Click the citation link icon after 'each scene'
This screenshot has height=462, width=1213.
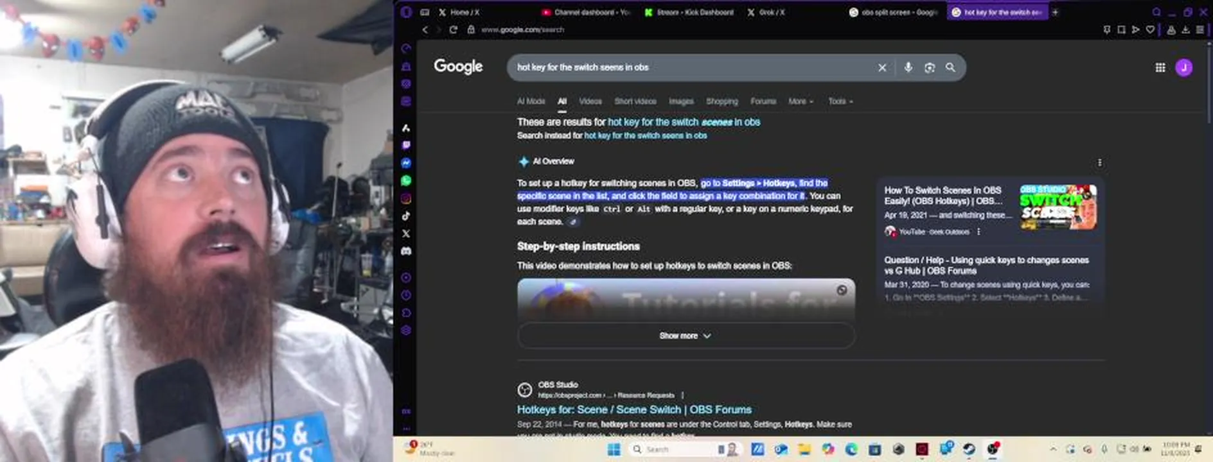573,222
